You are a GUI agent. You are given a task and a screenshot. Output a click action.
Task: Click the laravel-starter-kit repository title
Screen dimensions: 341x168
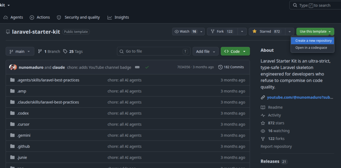(x=36, y=32)
